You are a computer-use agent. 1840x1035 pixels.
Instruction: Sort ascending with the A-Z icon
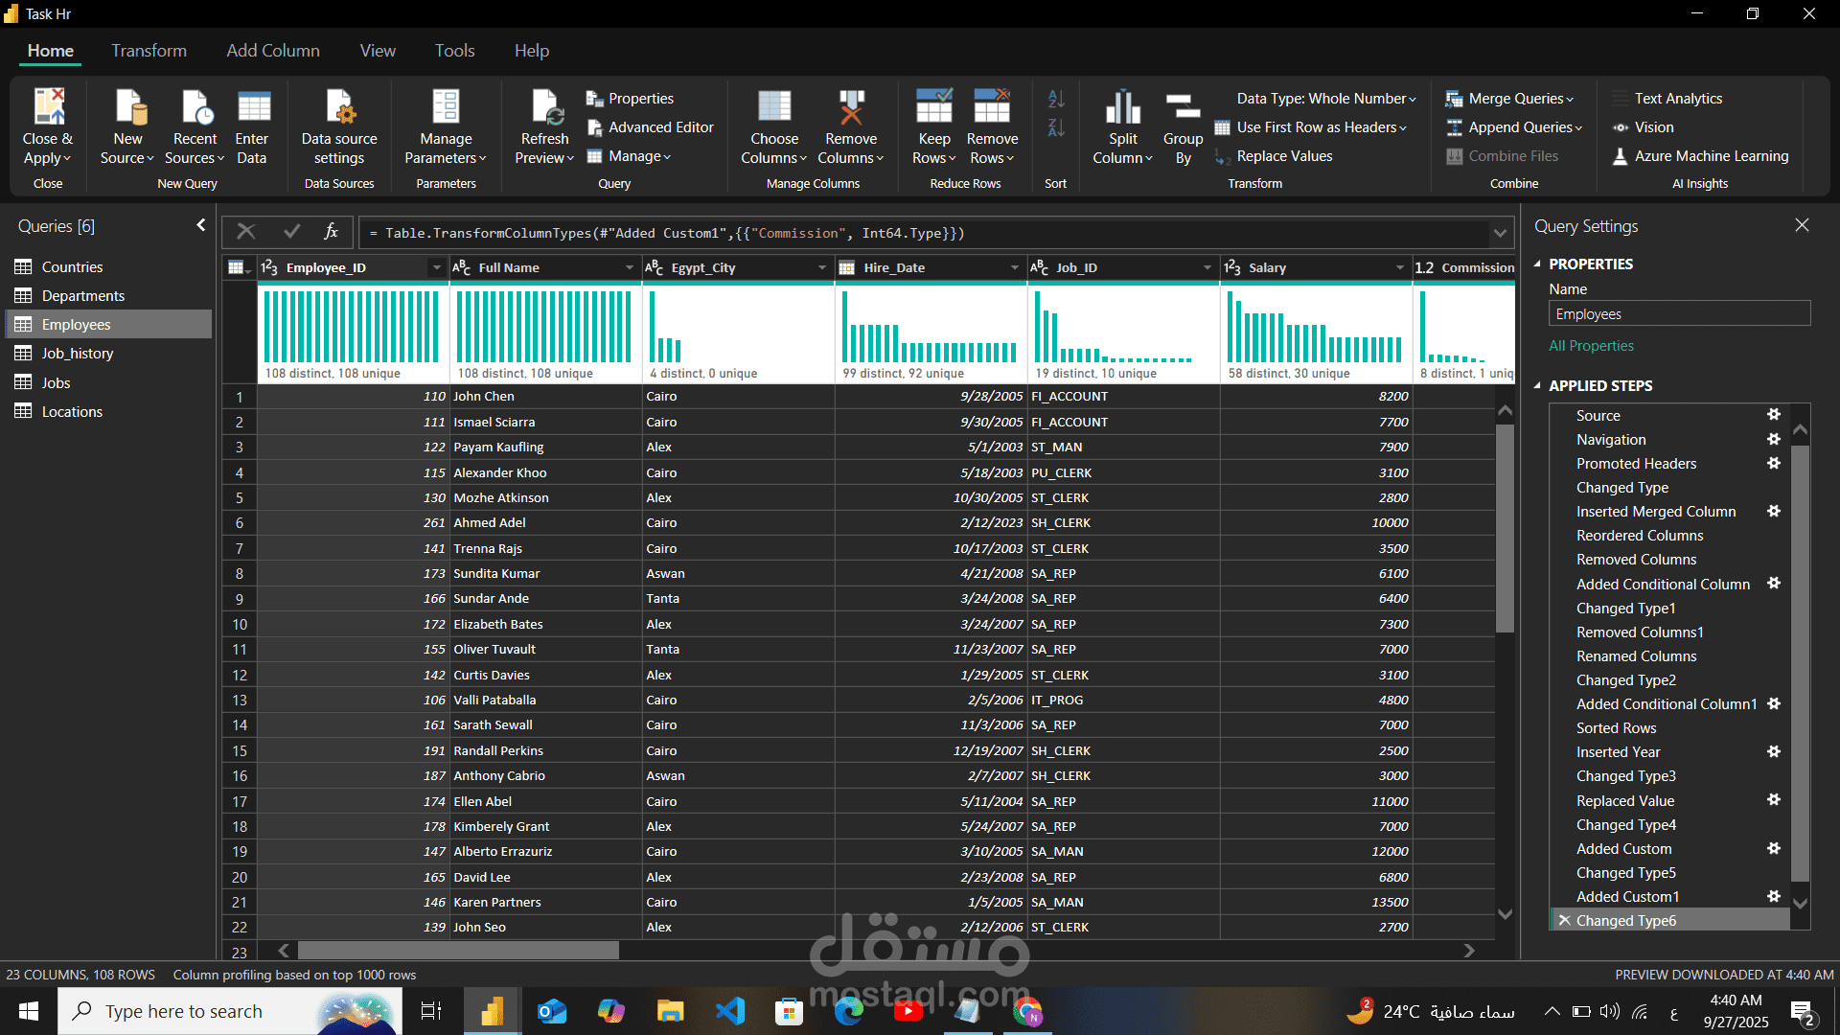1055,99
